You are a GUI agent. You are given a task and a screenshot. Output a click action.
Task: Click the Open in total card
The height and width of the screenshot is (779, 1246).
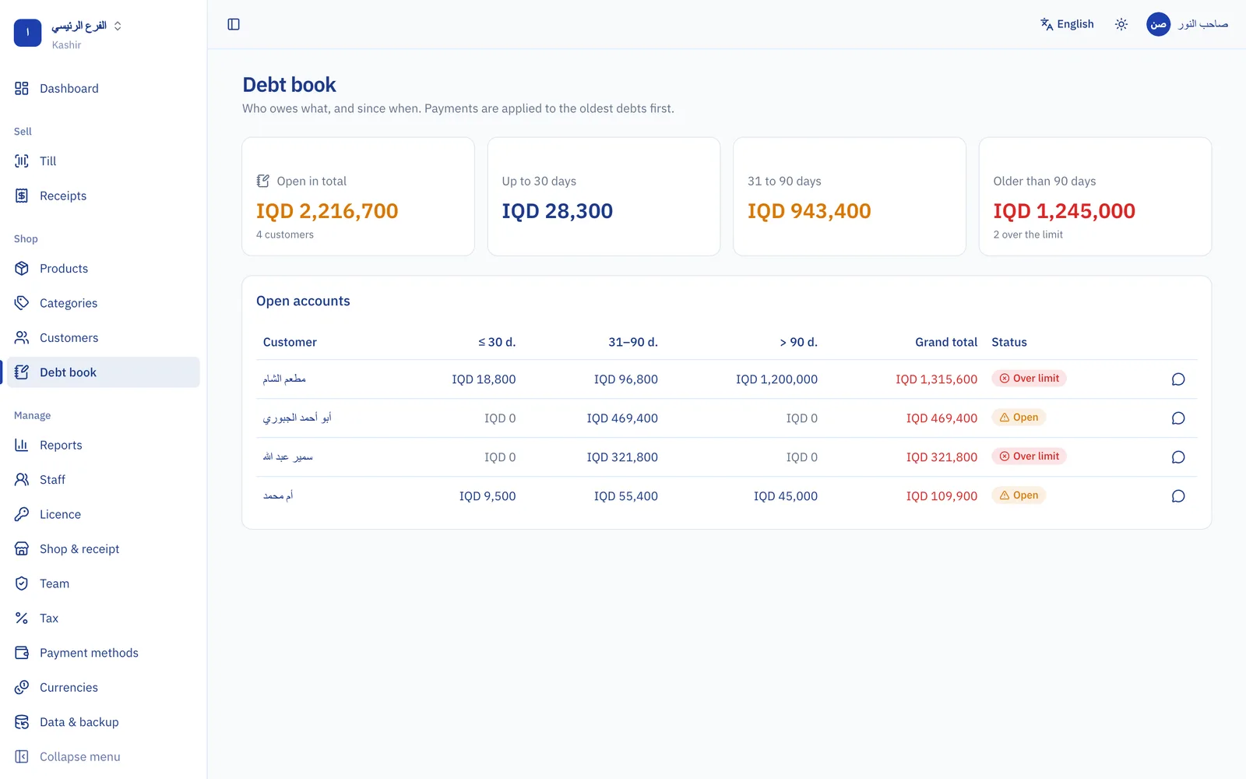tap(358, 196)
